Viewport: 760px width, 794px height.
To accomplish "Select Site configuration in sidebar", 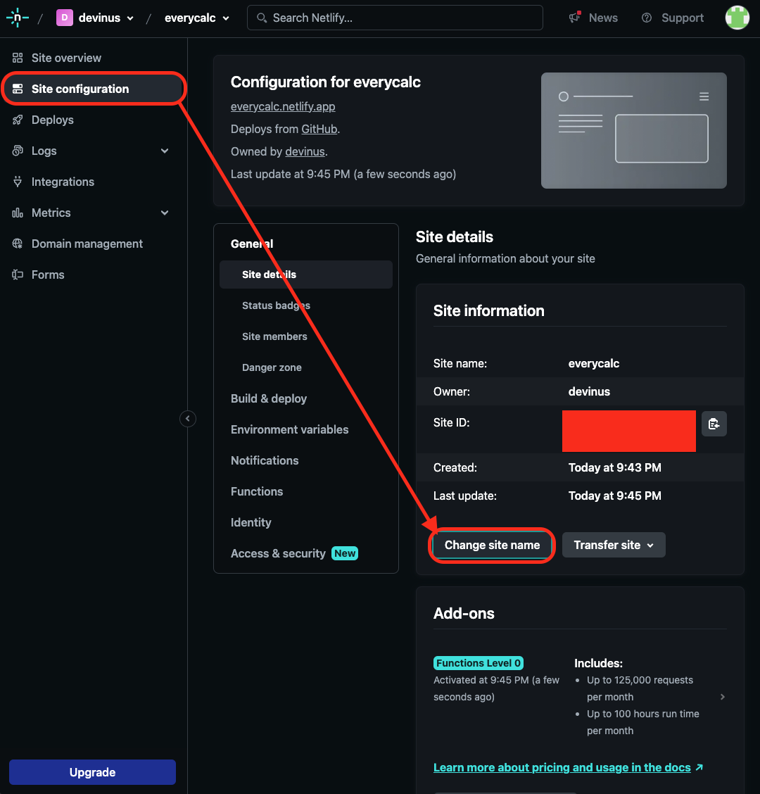I will pos(93,89).
